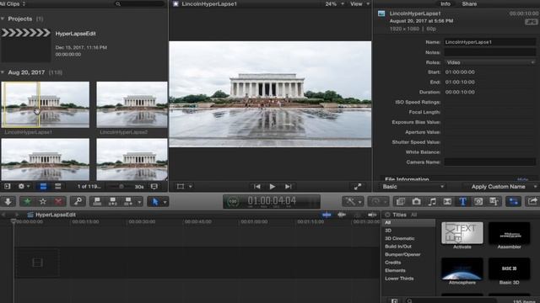Image resolution: width=540 pixels, height=303 pixels.
Task: Select the Credits titles category
Action: pyautogui.click(x=393, y=262)
